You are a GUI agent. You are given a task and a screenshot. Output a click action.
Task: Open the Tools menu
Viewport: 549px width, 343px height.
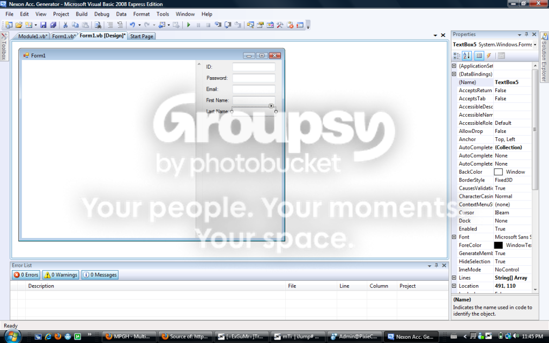tap(162, 14)
